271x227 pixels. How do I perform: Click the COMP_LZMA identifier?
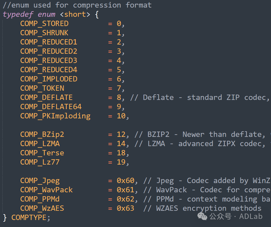[x=40, y=144]
